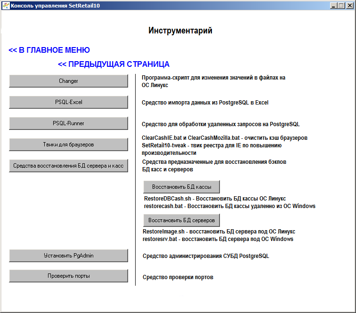Click the 'SetRetail10-tweak' description line
The height and width of the screenshot is (313, 356).
click(x=211, y=149)
